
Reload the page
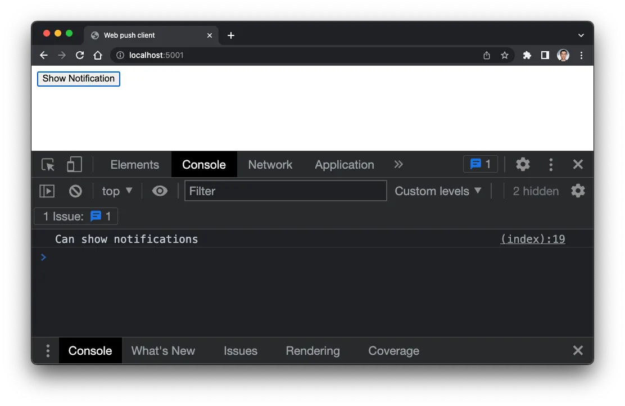coord(80,55)
